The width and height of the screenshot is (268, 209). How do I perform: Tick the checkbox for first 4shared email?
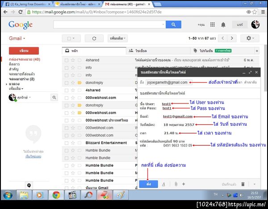tap(67, 60)
